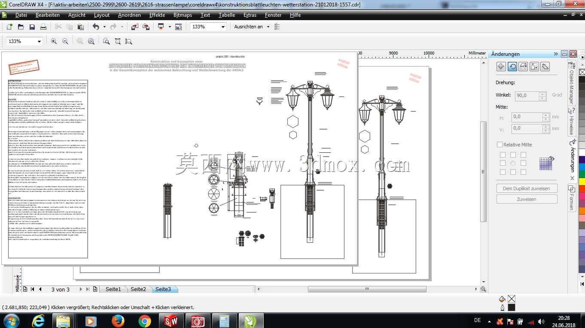This screenshot has width=585, height=328.
Task: Click the Import icon in the toolbar
Action: [x=134, y=27]
